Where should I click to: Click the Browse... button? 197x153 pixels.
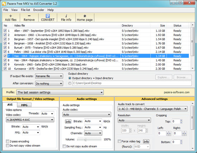tap(183, 77)
